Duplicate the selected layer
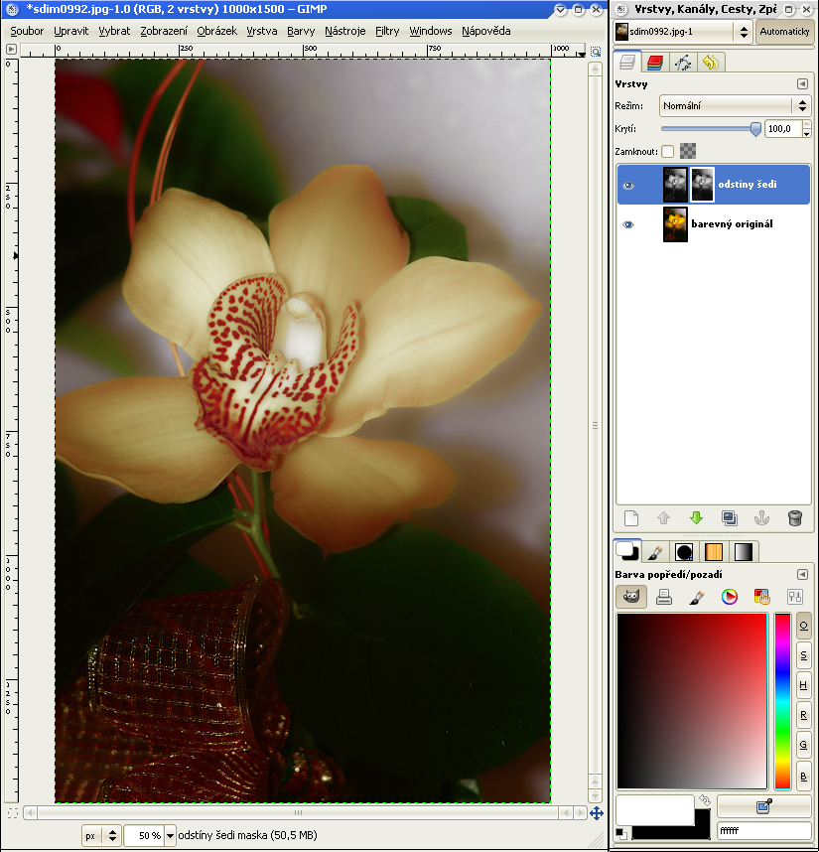 [x=730, y=517]
